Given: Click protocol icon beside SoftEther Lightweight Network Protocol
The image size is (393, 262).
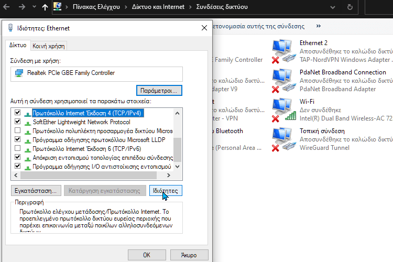Looking at the screenshot, I should click(x=27, y=123).
